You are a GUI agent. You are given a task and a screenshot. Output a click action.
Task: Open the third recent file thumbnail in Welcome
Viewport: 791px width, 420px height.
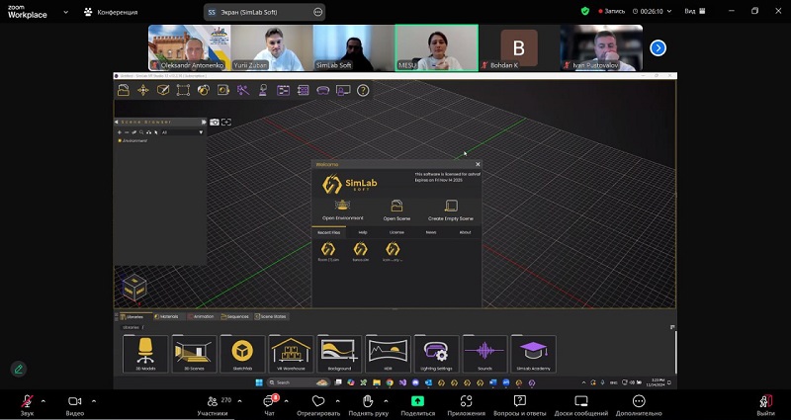point(393,252)
